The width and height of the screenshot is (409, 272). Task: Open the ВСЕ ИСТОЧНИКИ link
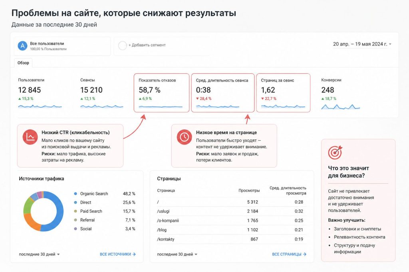pyautogui.click(x=118, y=254)
